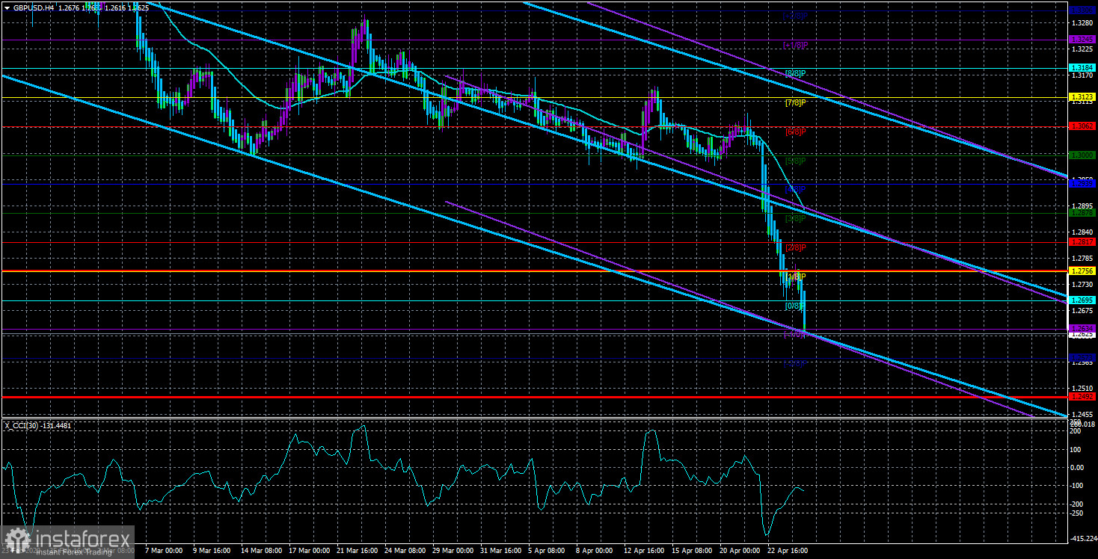Select the yellow 1.3123 price tag
Screen dimensions: 1098x559
coord(1083,97)
